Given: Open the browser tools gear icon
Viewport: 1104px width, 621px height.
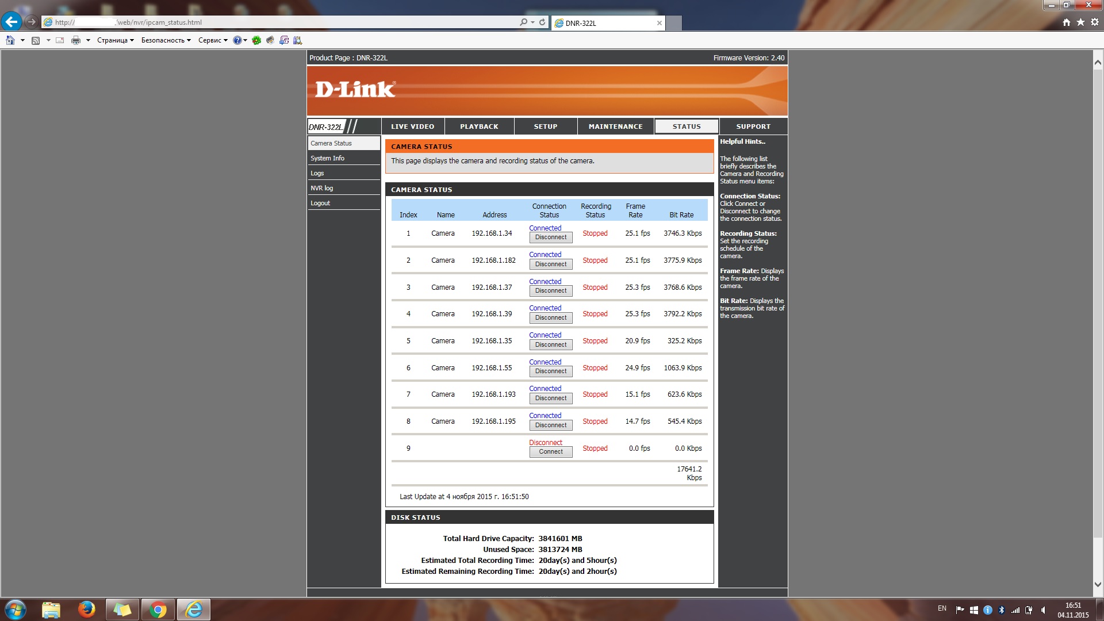Looking at the screenshot, I should pos(1094,22).
